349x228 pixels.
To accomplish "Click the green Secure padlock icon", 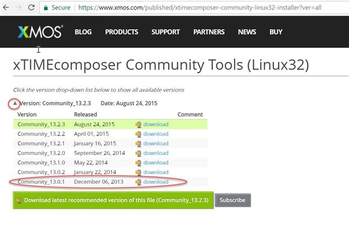I will (46, 8).
